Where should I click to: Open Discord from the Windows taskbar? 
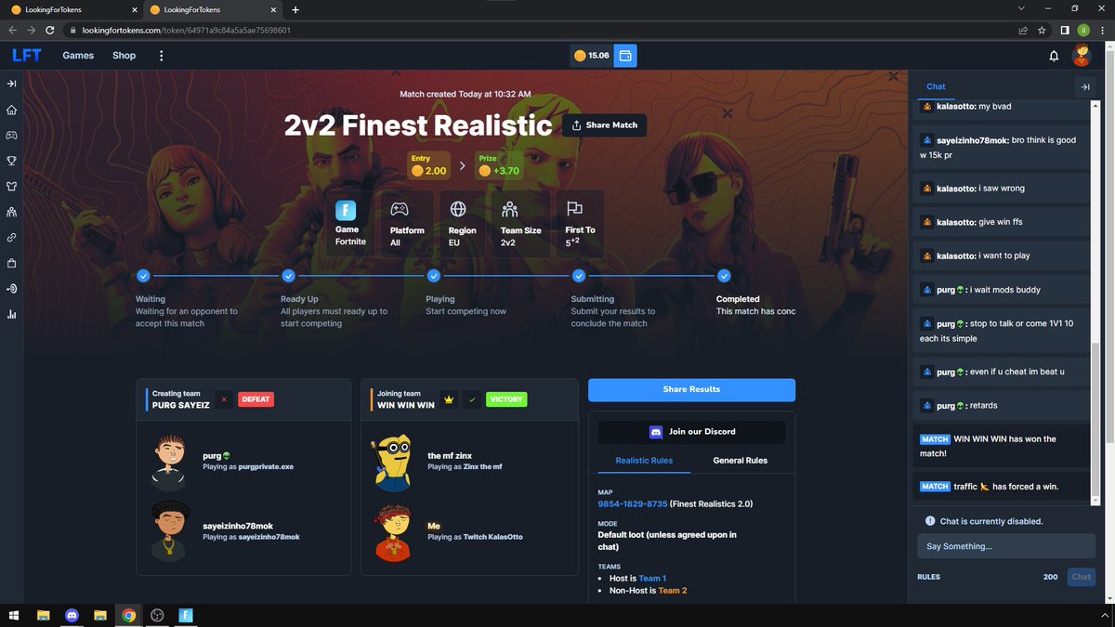(72, 615)
